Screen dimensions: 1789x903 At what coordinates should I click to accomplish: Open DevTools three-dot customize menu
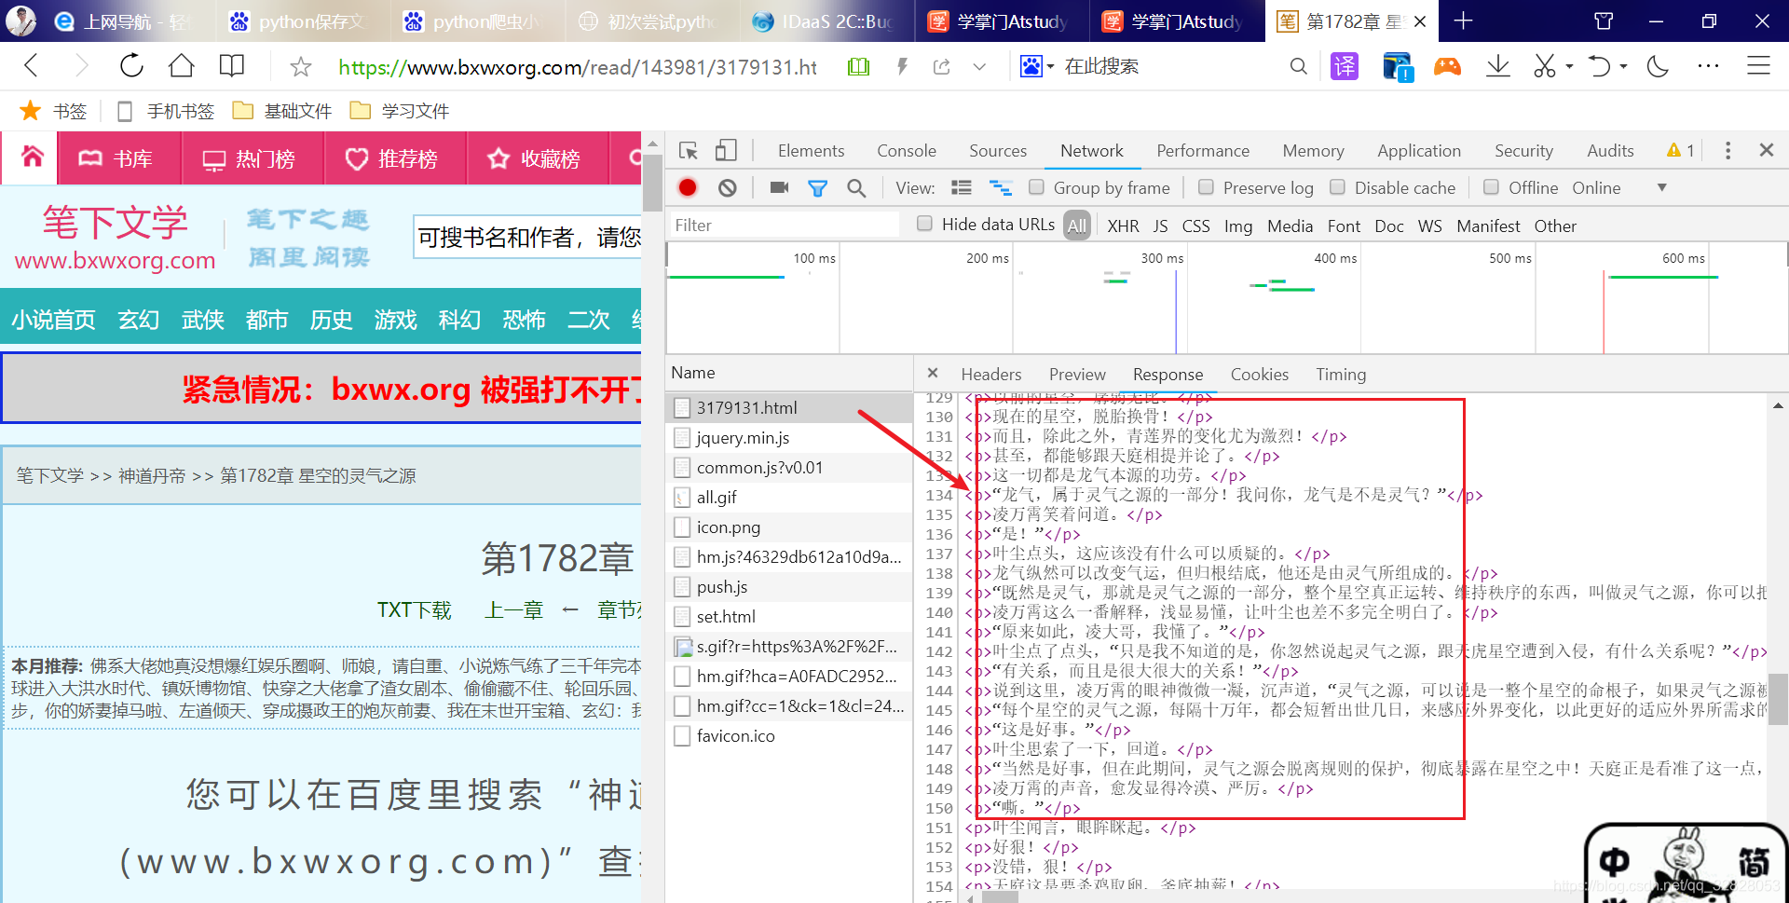coord(1728,151)
